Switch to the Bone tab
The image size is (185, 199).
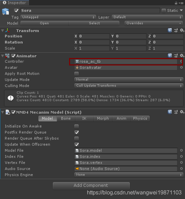click(x=66, y=118)
